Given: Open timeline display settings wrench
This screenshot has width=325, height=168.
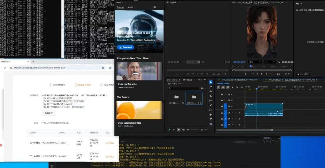Looking at the screenshot, I should coord(237,87).
